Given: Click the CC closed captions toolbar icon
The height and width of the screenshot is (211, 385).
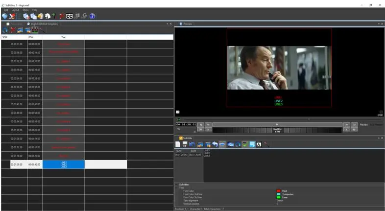Looking at the screenshot, I should point(69,16).
